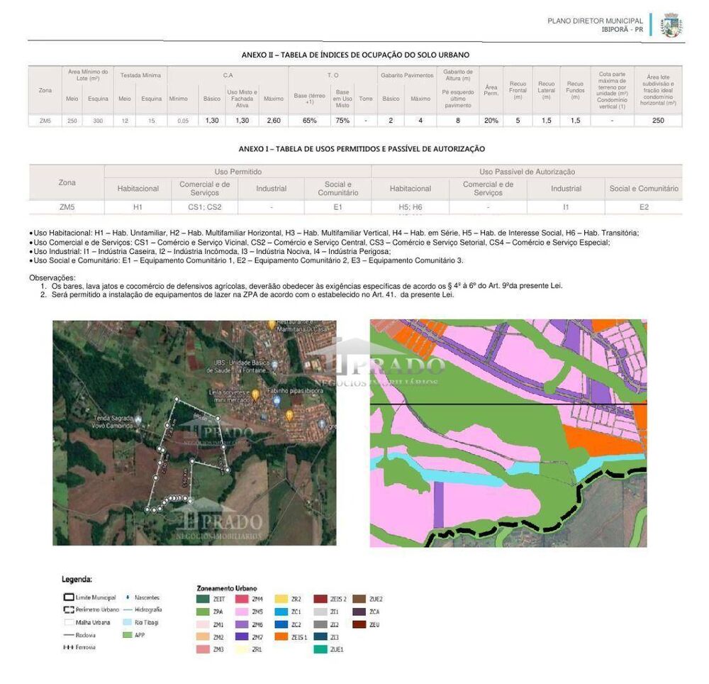
Task: Click the Hidrografia line legend symbol
Action: (x=128, y=609)
